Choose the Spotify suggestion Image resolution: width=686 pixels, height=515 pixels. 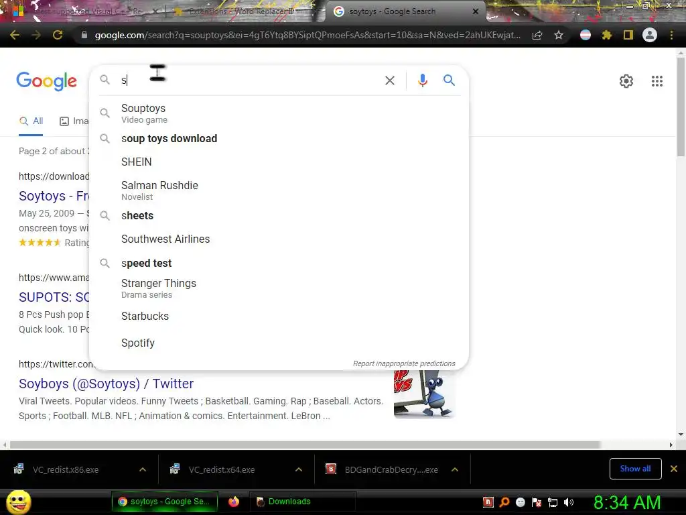[x=279, y=343]
